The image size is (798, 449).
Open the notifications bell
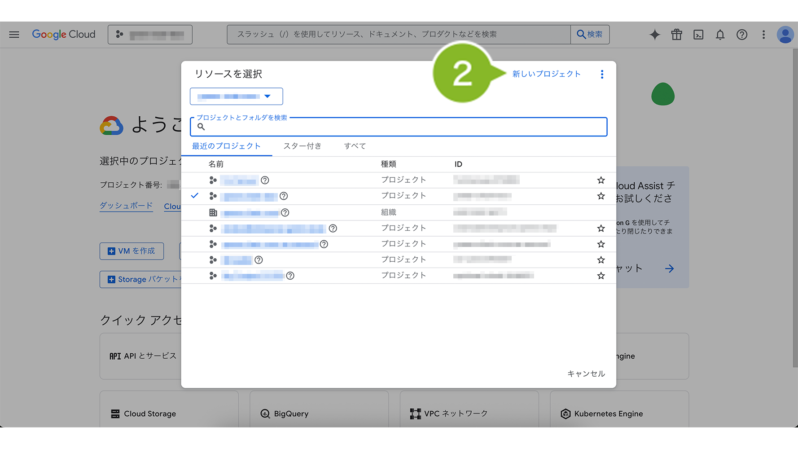[x=720, y=35]
